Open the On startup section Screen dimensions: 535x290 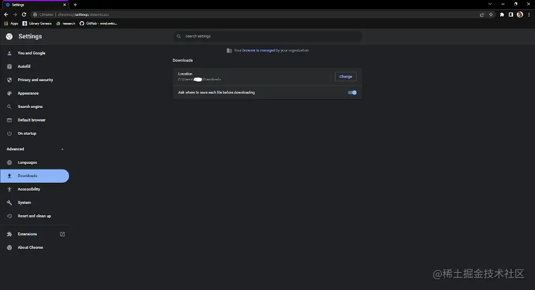pos(34,134)
